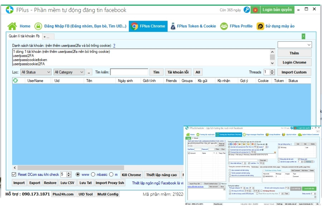Click the Import Custom button
The width and height of the screenshot is (322, 214).
pos(294,72)
